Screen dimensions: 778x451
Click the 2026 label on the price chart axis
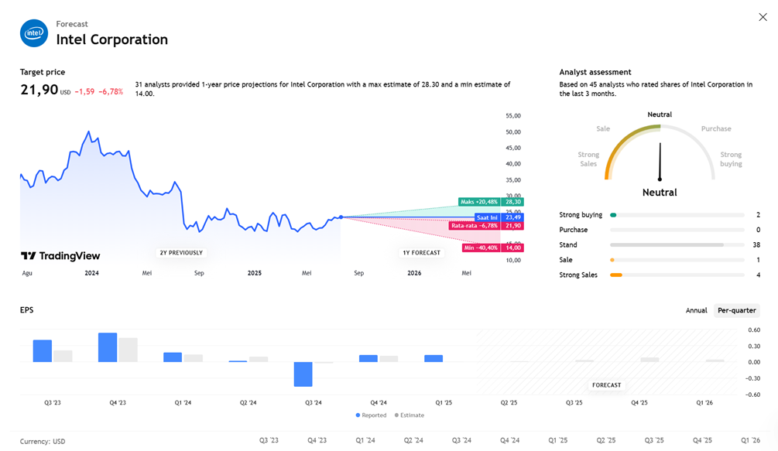(x=414, y=273)
